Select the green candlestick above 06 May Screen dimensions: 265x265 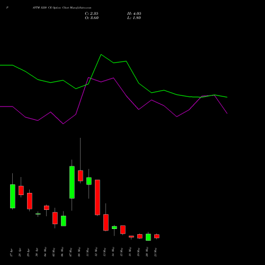(x=64, y=221)
